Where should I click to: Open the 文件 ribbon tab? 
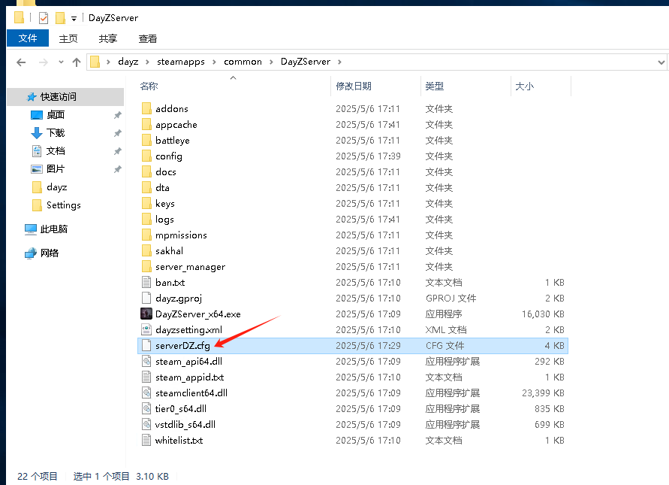coord(28,38)
